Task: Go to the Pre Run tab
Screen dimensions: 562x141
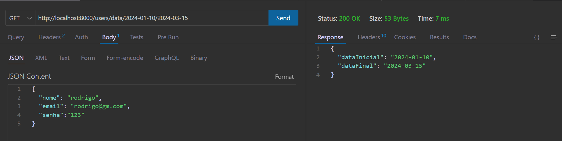Action: [168, 37]
